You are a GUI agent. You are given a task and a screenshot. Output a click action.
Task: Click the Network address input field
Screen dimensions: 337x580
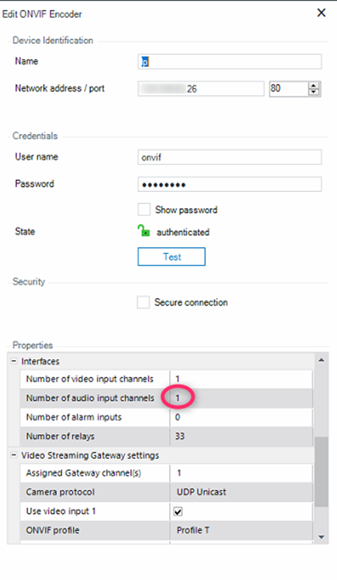tap(201, 89)
